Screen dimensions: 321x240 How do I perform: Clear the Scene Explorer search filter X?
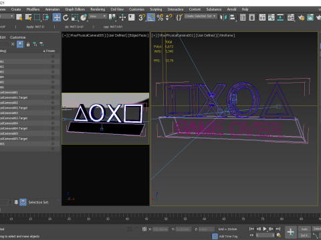tap(13, 44)
